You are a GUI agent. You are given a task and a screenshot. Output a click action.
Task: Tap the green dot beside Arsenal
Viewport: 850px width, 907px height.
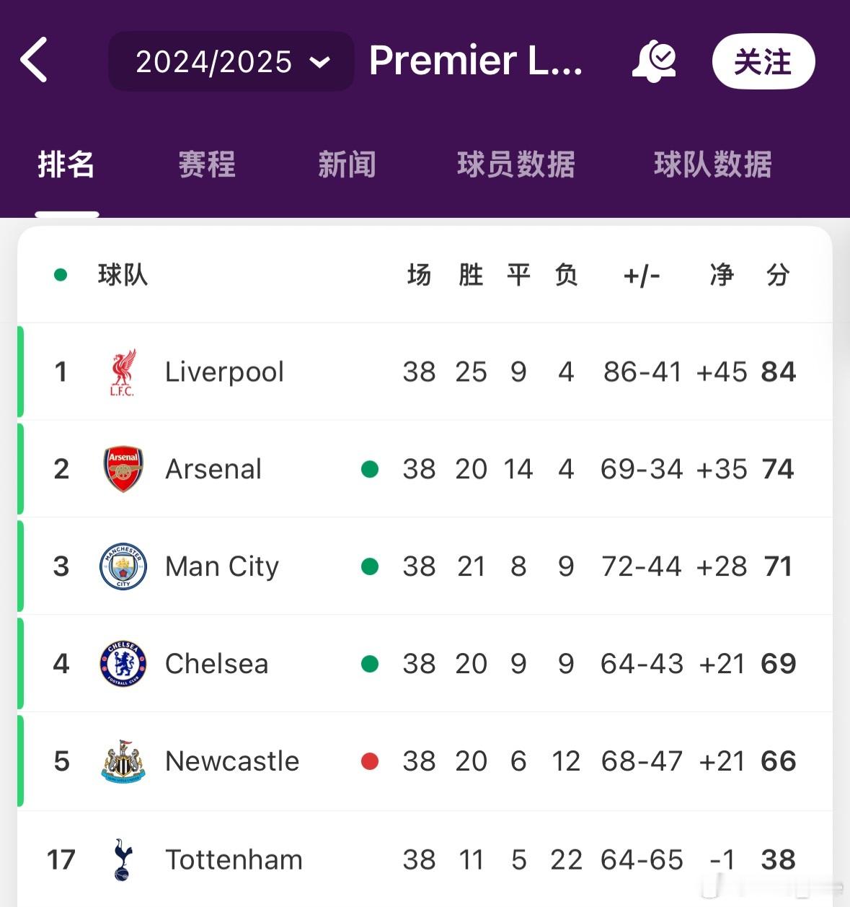[370, 469]
